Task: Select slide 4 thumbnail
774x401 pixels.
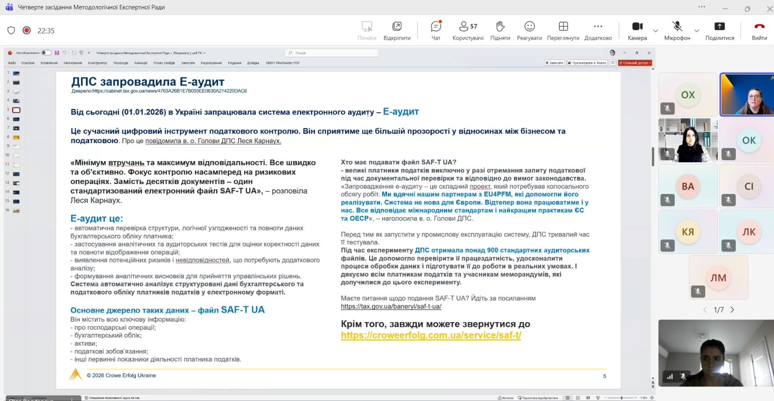Action: click(16, 101)
